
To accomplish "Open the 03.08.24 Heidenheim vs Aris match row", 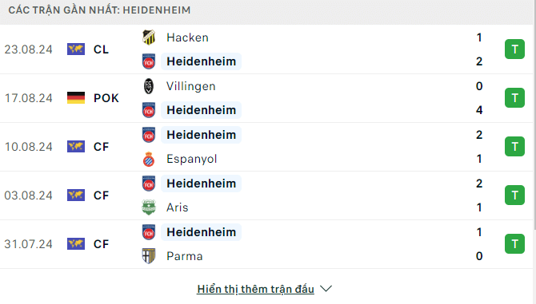I will (x=266, y=195).
